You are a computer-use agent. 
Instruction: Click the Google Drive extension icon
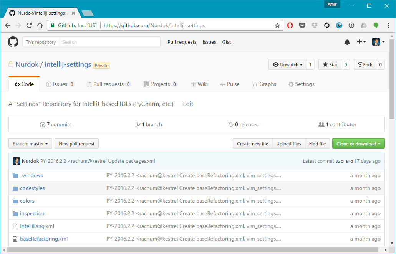click(363, 25)
